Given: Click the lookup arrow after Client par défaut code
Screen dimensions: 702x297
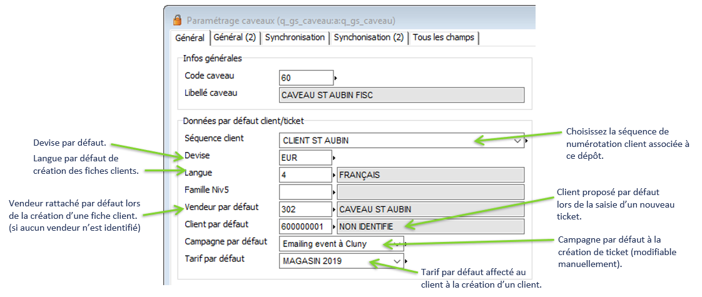Looking at the screenshot, I should click(x=333, y=226).
